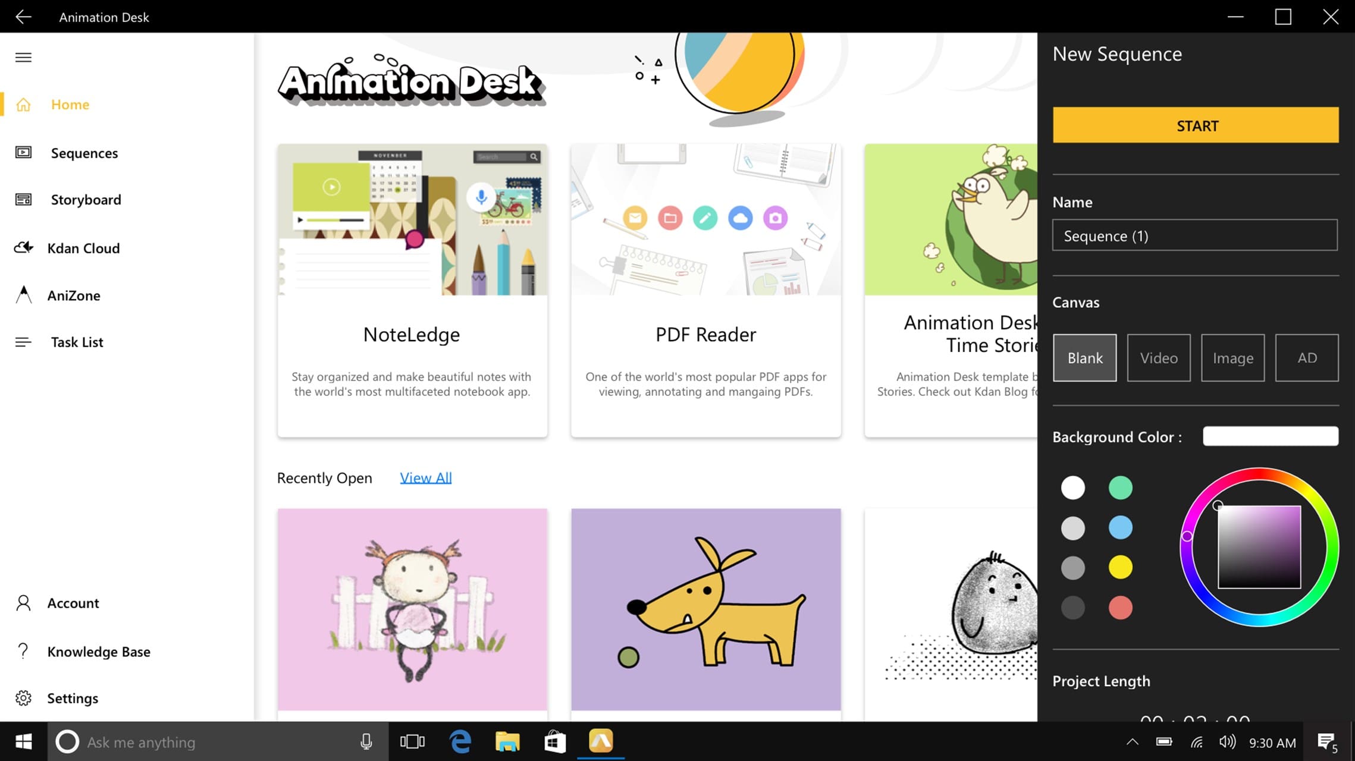Open the Account page
The height and width of the screenshot is (761, 1355).
click(73, 603)
